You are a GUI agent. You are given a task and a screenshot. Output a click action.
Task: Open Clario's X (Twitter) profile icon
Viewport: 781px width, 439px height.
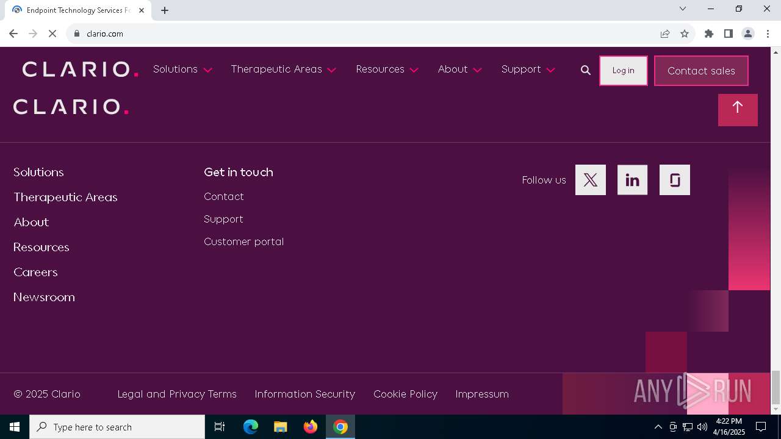pyautogui.click(x=591, y=180)
